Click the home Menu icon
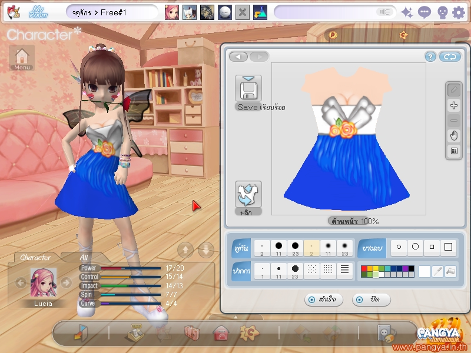Screen dimensions: 471x353 pyautogui.click(x=22, y=58)
